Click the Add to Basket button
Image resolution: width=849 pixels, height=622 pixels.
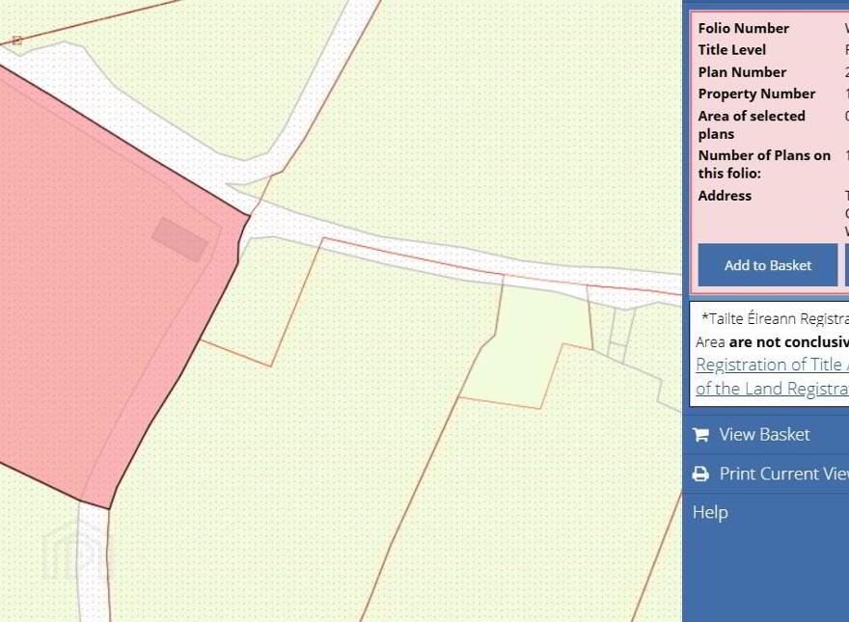pyautogui.click(x=767, y=265)
